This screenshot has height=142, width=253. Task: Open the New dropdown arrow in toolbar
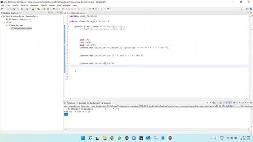[x=5, y=9]
